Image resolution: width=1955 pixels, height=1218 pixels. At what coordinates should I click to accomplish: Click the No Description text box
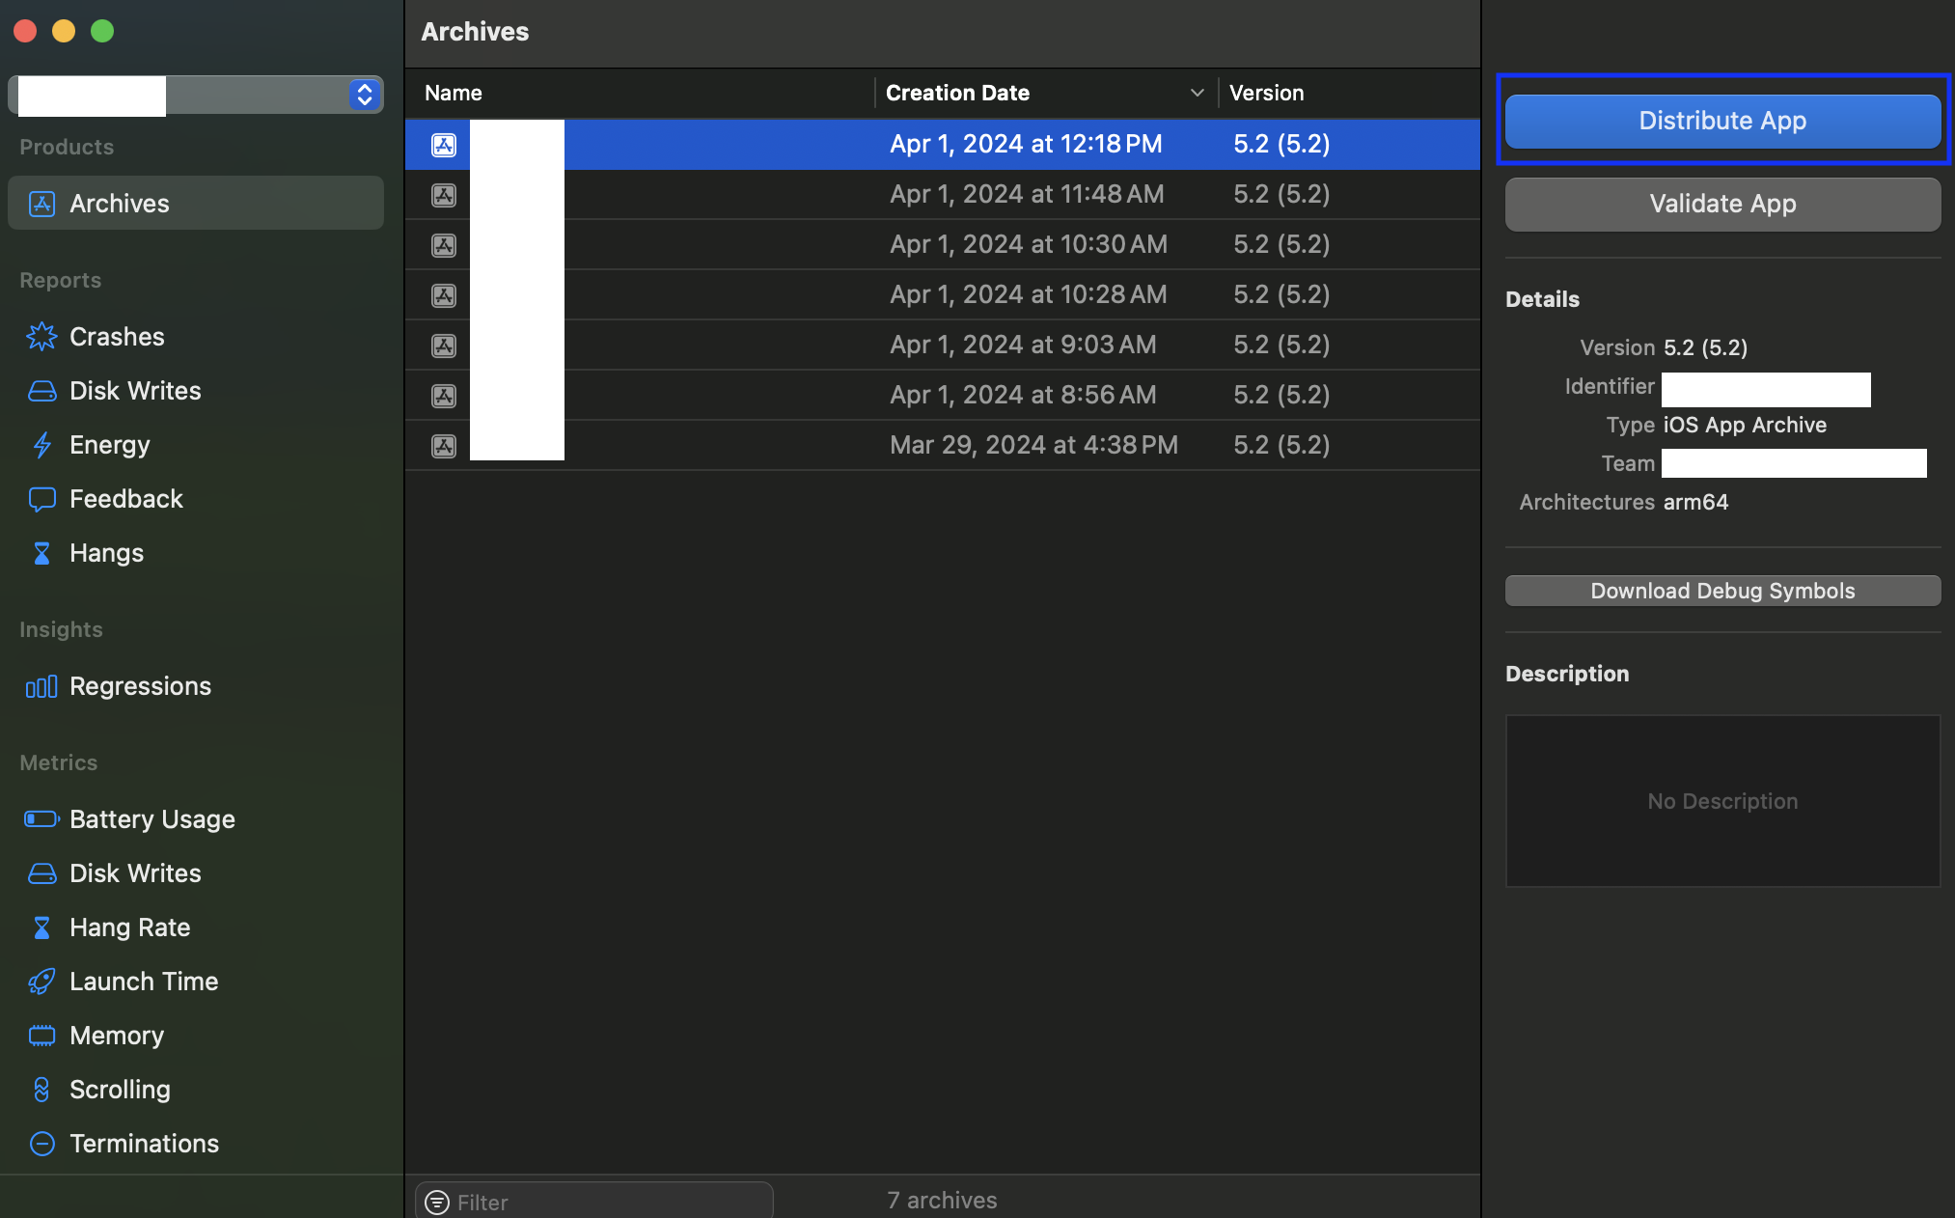click(1722, 801)
